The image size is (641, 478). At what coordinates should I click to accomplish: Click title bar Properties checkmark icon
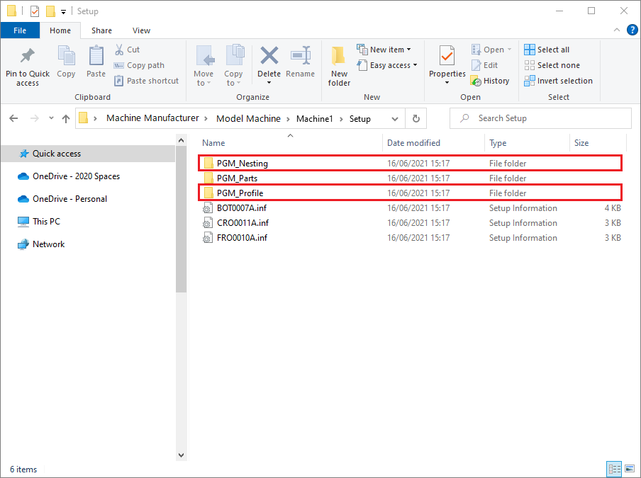pyautogui.click(x=35, y=11)
